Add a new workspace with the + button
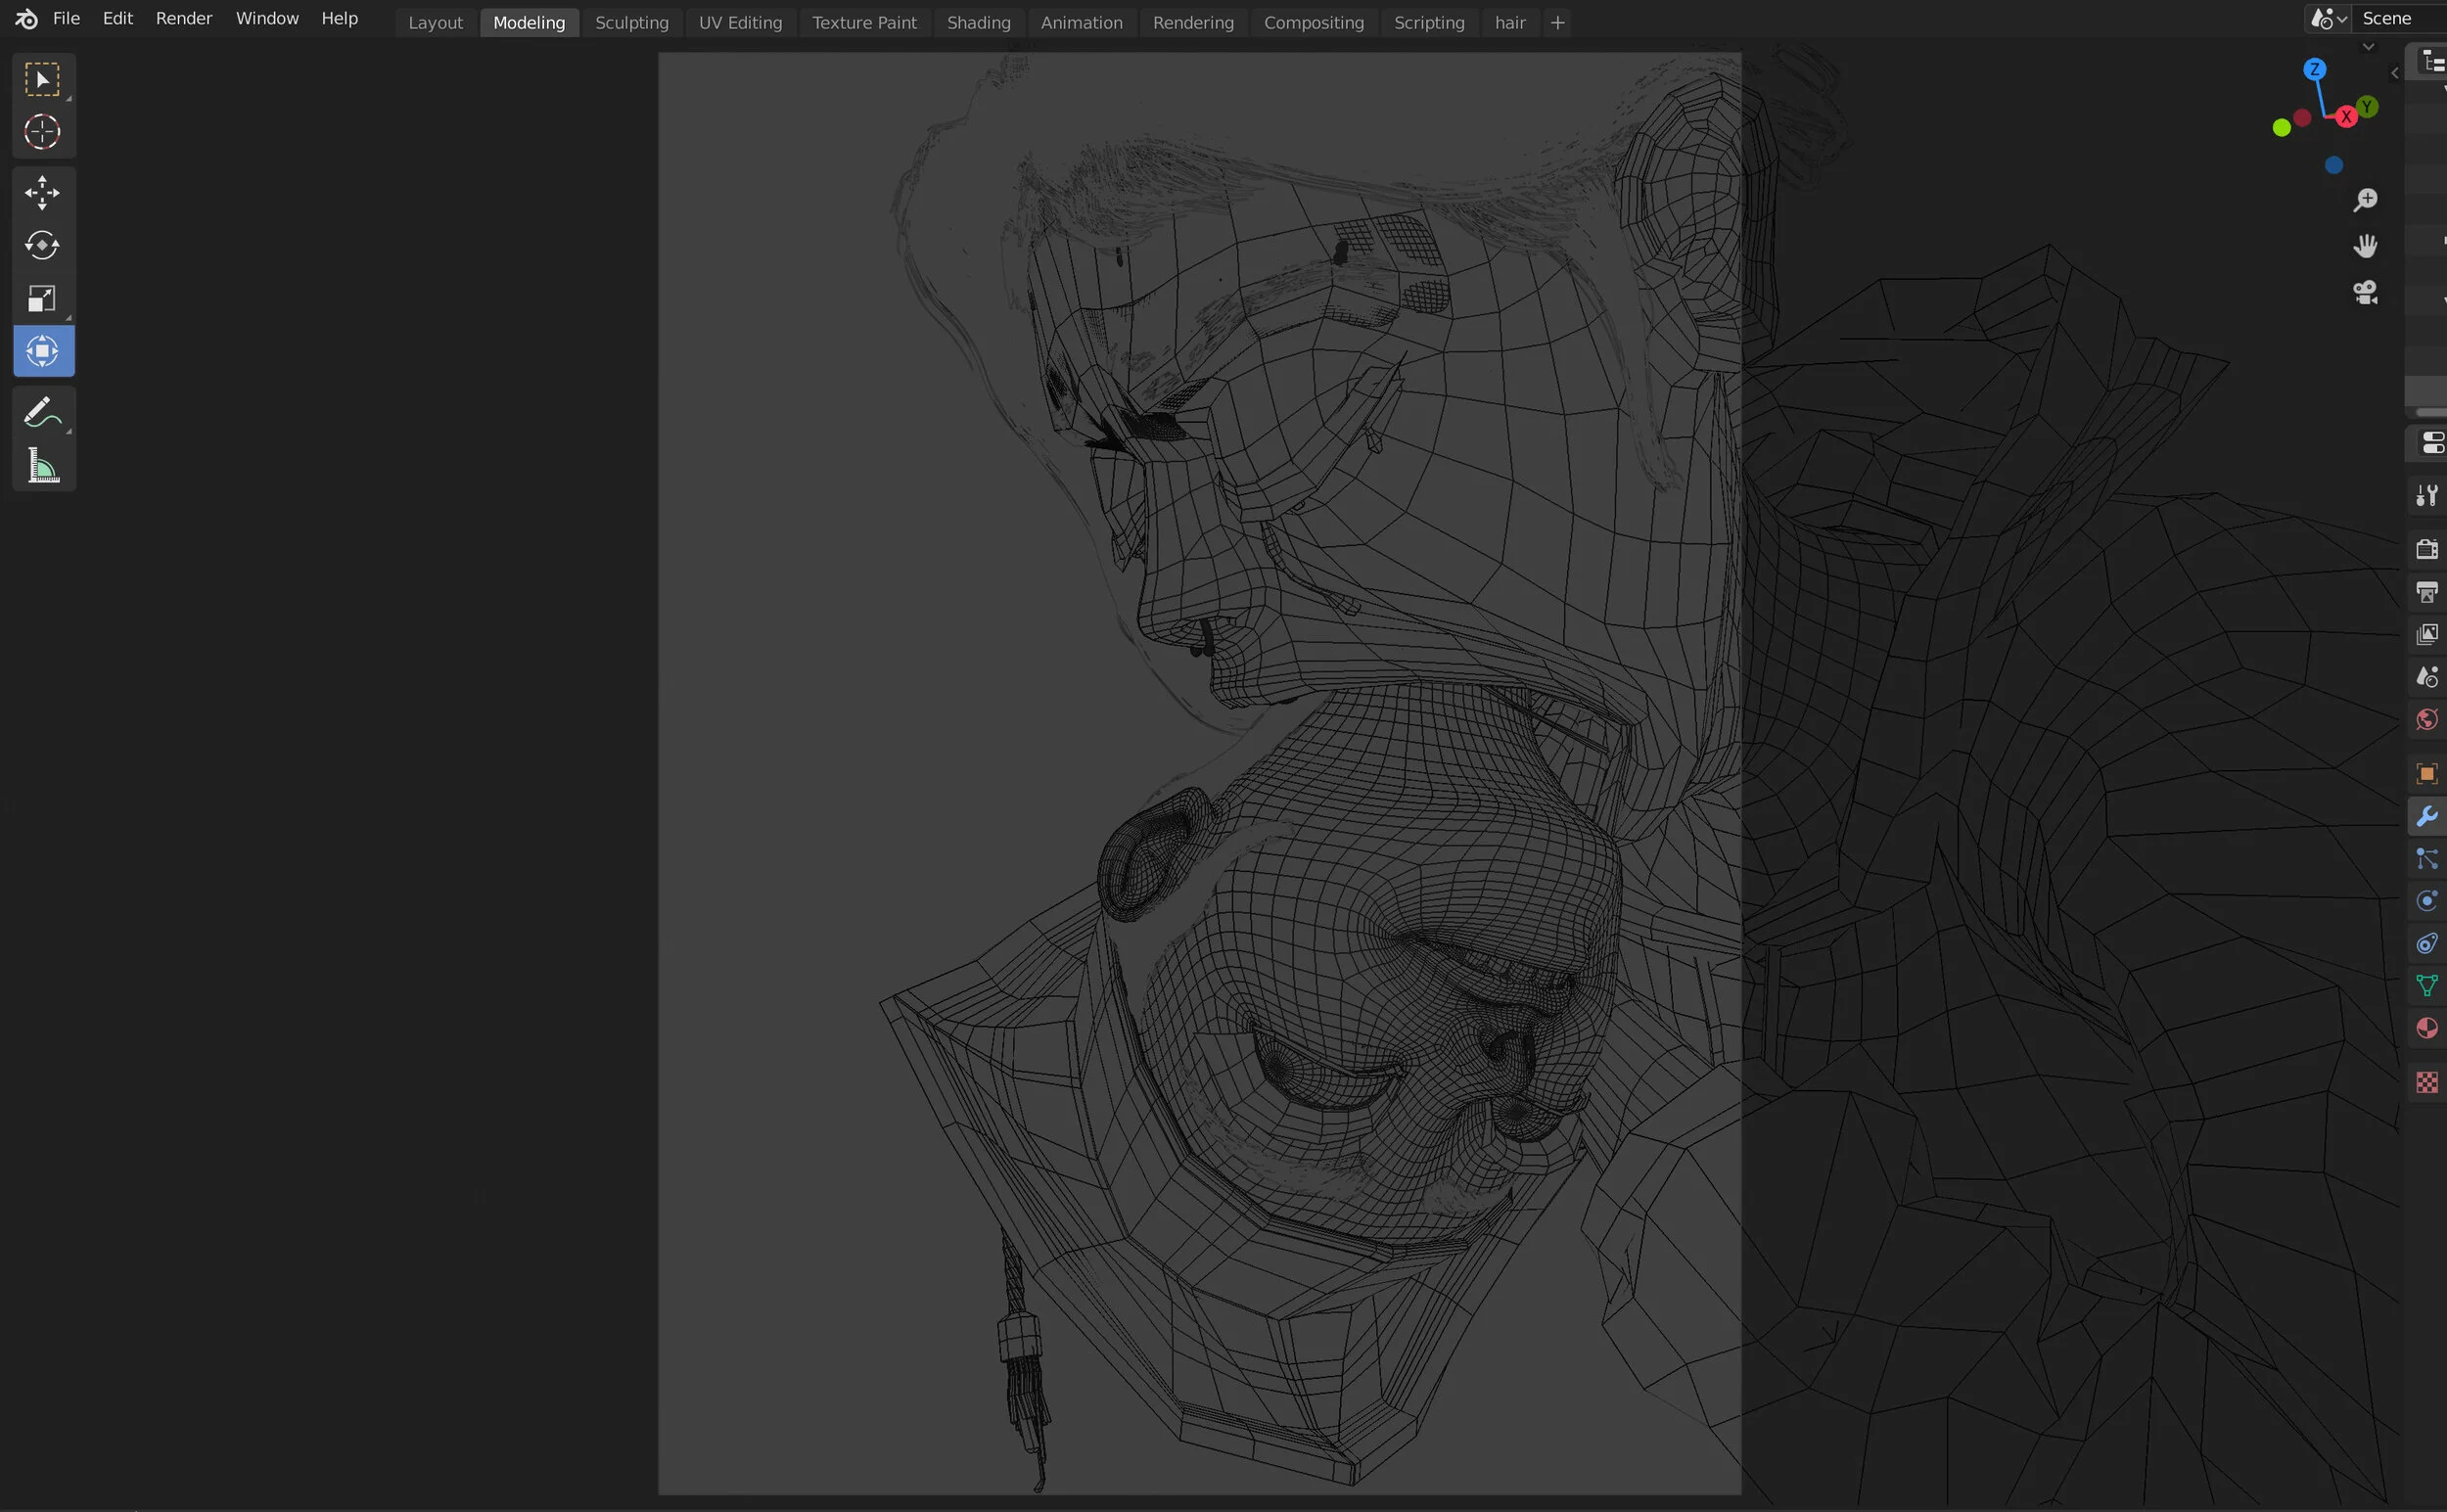2447x1512 pixels. click(x=1557, y=22)
